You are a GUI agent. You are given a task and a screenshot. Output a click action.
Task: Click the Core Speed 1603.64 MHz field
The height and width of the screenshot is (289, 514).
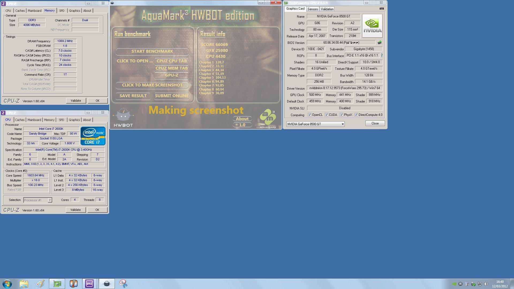coord(36,175)
